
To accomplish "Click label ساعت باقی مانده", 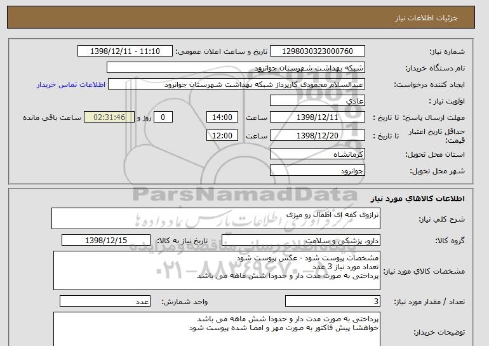I will point(52,117).
